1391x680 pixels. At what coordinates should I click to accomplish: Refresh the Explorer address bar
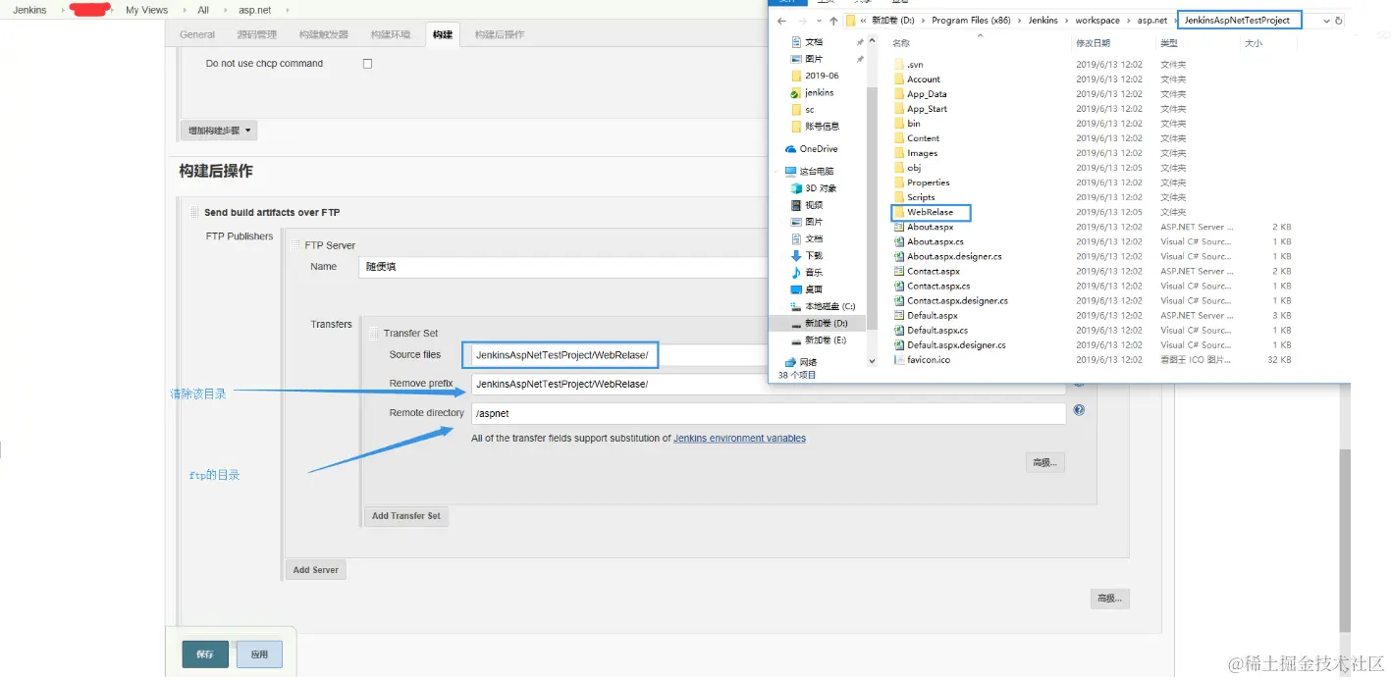[x=1339, y=21]
